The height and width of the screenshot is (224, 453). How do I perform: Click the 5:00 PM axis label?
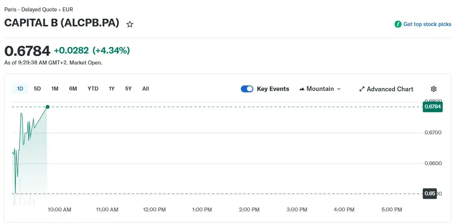[392, 210]
